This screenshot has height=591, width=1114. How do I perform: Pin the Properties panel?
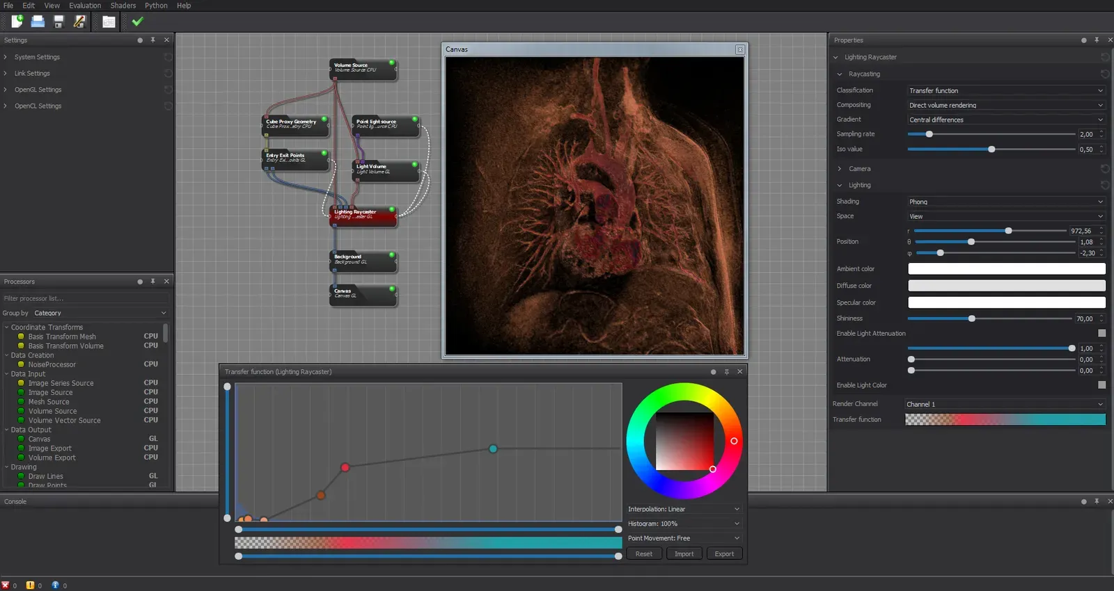pyautogui.click(x=1097, y=40)
